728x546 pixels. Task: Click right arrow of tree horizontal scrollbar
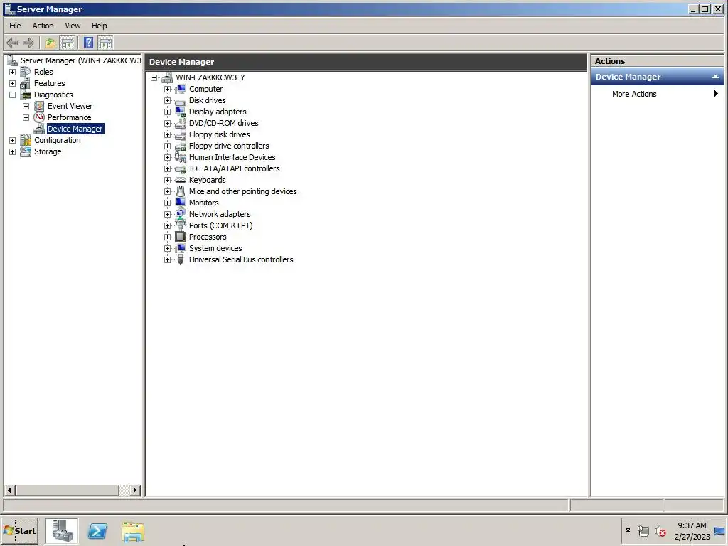135,491
